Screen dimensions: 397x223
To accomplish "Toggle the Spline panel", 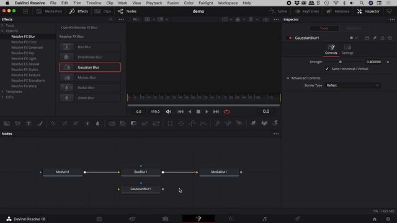I will pos(278,11).
